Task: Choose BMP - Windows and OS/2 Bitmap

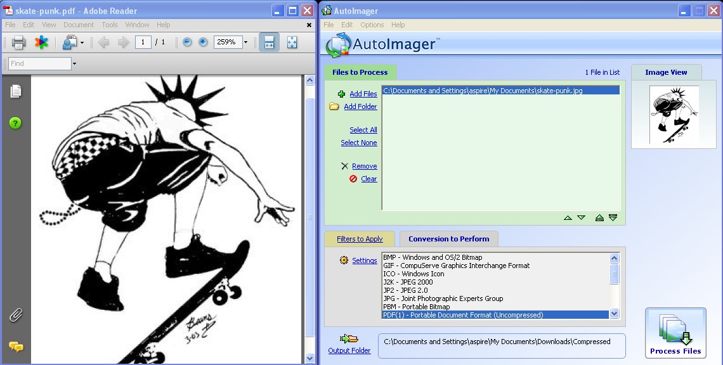Action: pos(496,257)
